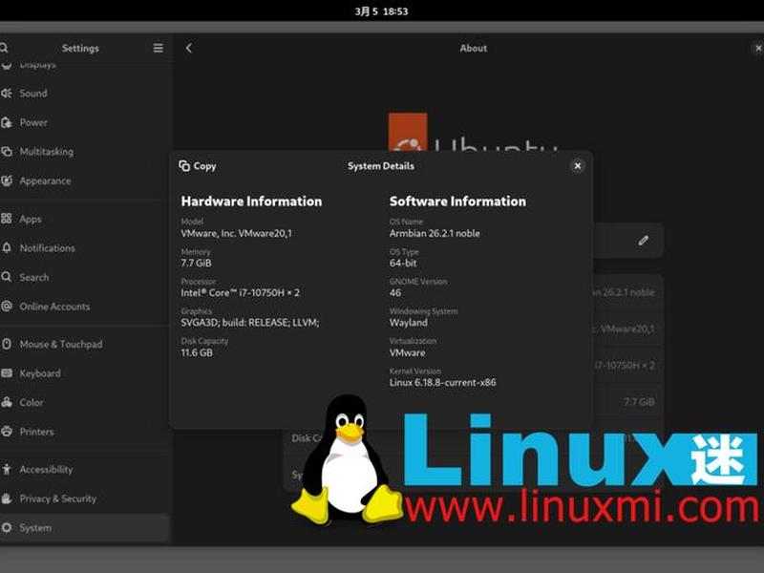Click the Printers icon
The image size is (764, 573).
pyautogui.click(x=7, y=432)
